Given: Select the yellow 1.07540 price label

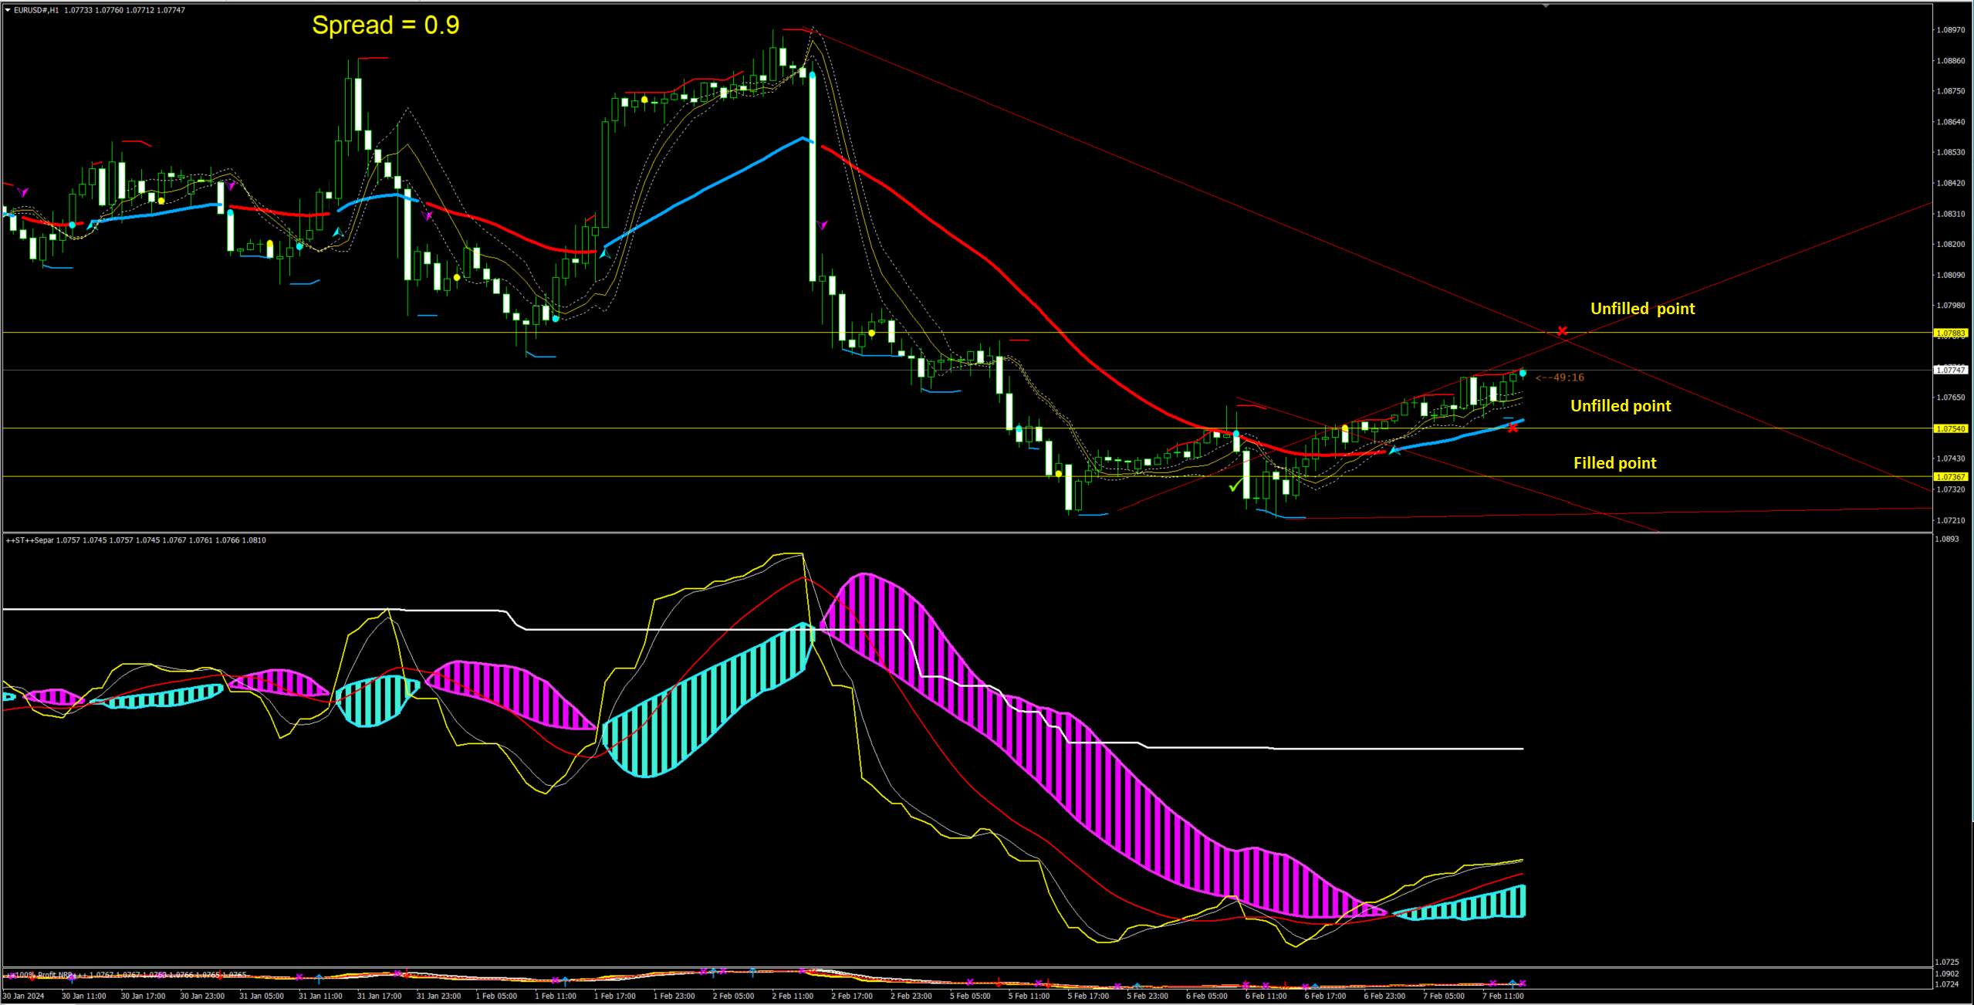Looking at the screenshot, I should tap(1950, 428).
